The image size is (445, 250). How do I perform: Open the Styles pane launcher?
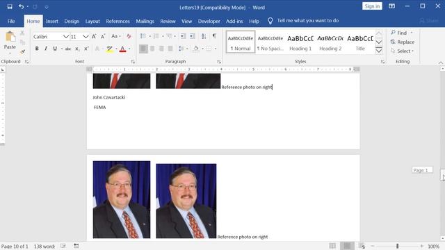[382, 62]
